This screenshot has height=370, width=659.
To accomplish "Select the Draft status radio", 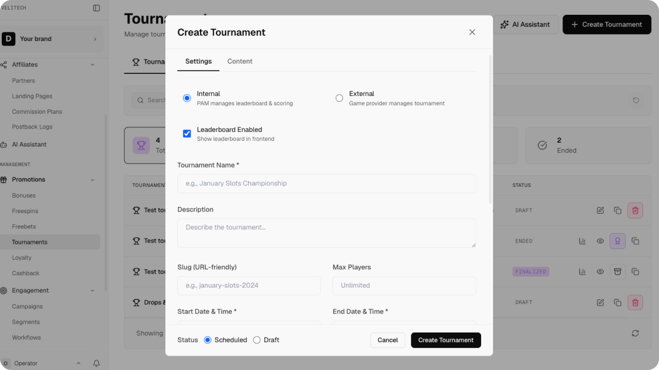I will (257, 340).
